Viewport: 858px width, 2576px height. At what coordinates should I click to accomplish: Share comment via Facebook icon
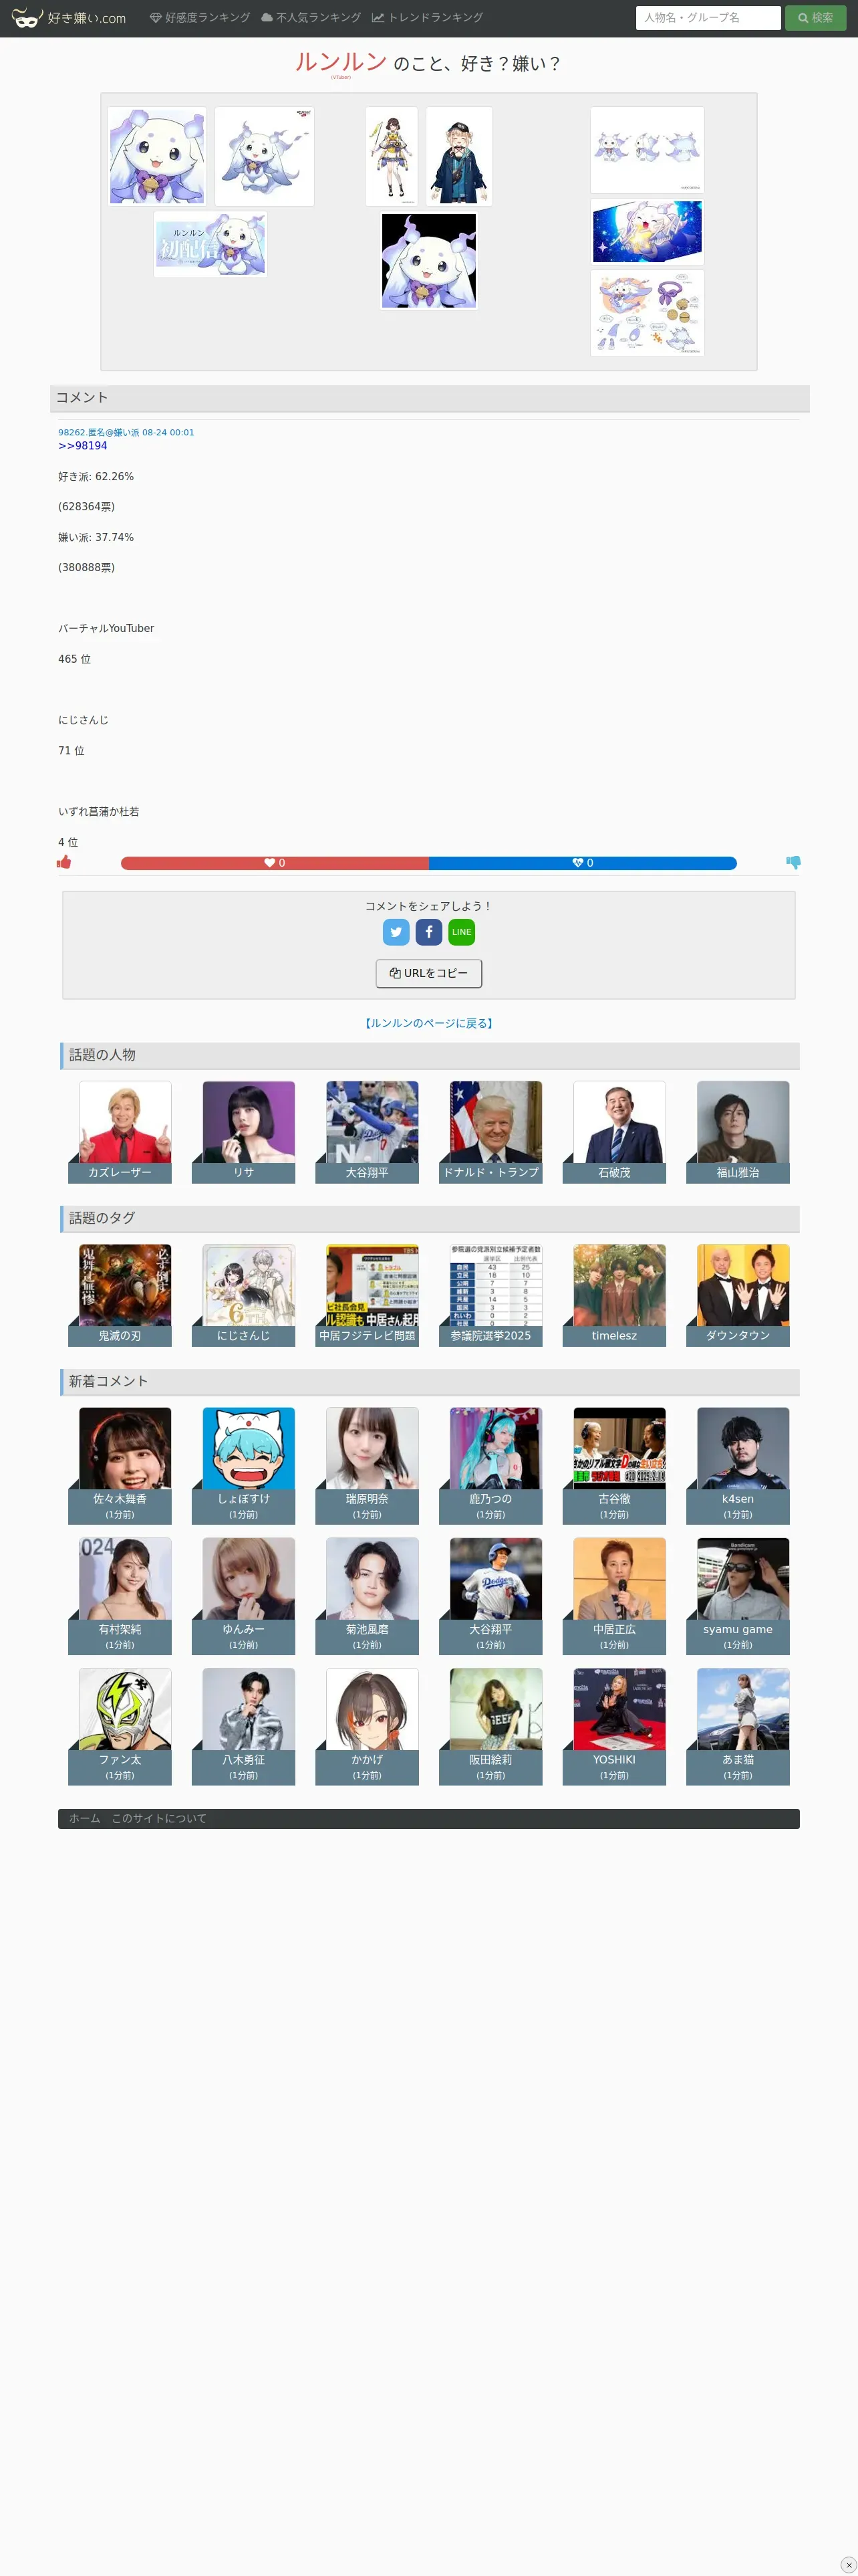428,932
